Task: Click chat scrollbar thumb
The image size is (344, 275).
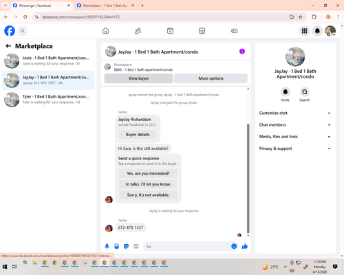Action: [248, 178]
